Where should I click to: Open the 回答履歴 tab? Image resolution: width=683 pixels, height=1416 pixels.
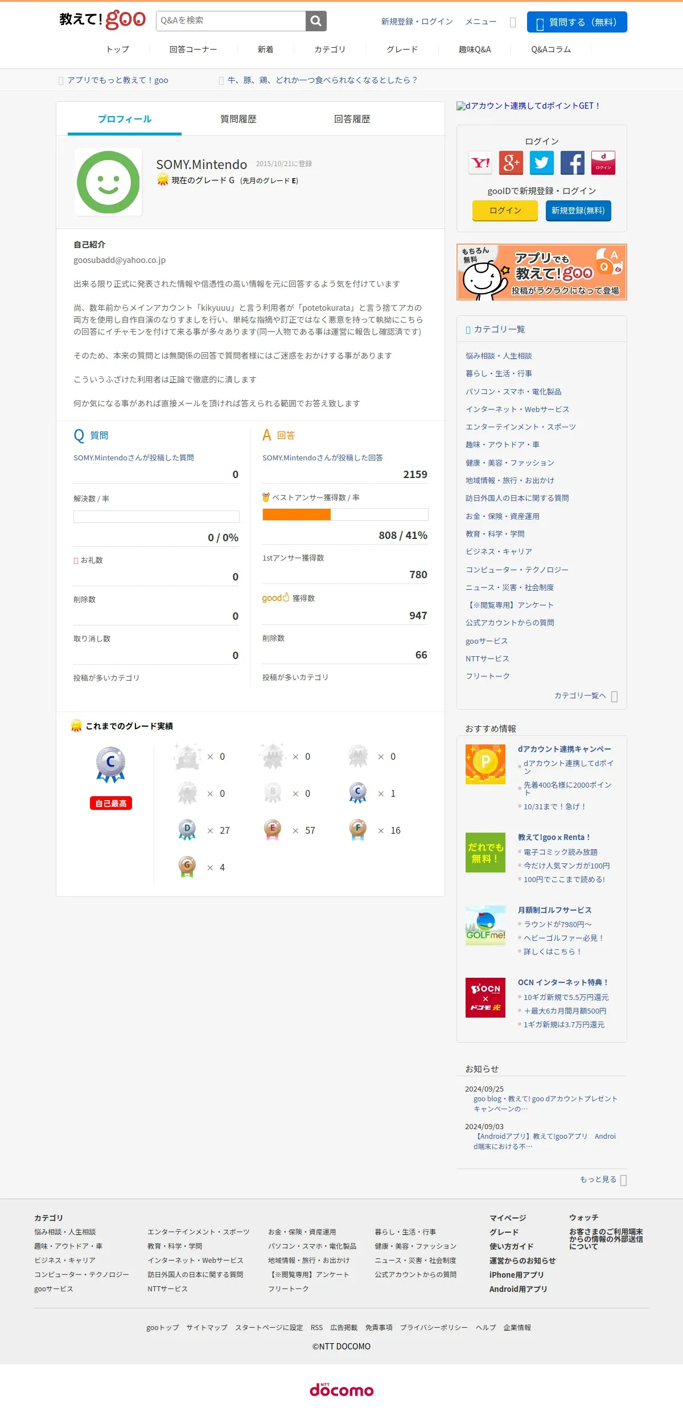352,119
